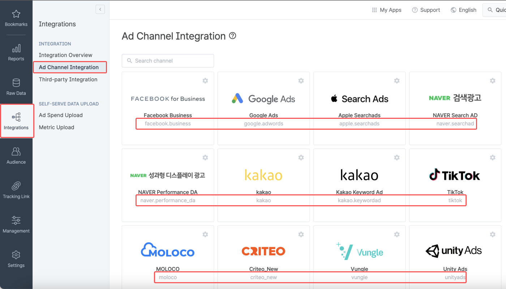Click the Quick search box in top bar
The width and height of the screenshot is (506, 289).
[494, 10]
